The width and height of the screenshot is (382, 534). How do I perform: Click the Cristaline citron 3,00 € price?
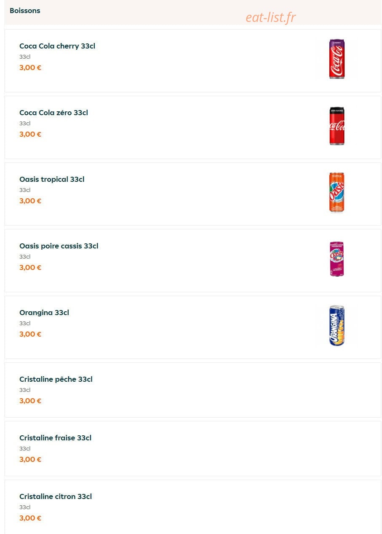[x=30, y=518]
